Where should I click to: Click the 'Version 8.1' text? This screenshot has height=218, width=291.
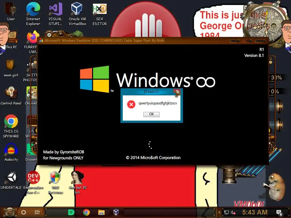254,55
